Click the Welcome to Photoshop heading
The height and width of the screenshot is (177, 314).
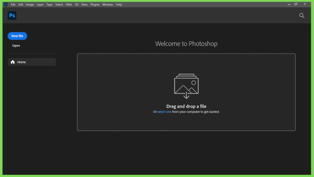(x=186, y=44)
